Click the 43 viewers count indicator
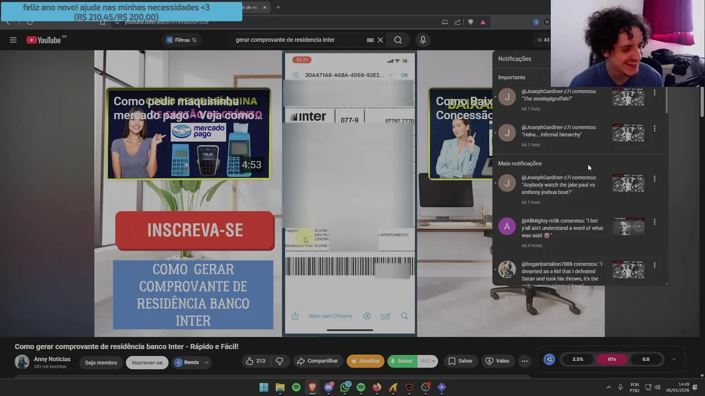705x396 pixels. coord(543,40)
